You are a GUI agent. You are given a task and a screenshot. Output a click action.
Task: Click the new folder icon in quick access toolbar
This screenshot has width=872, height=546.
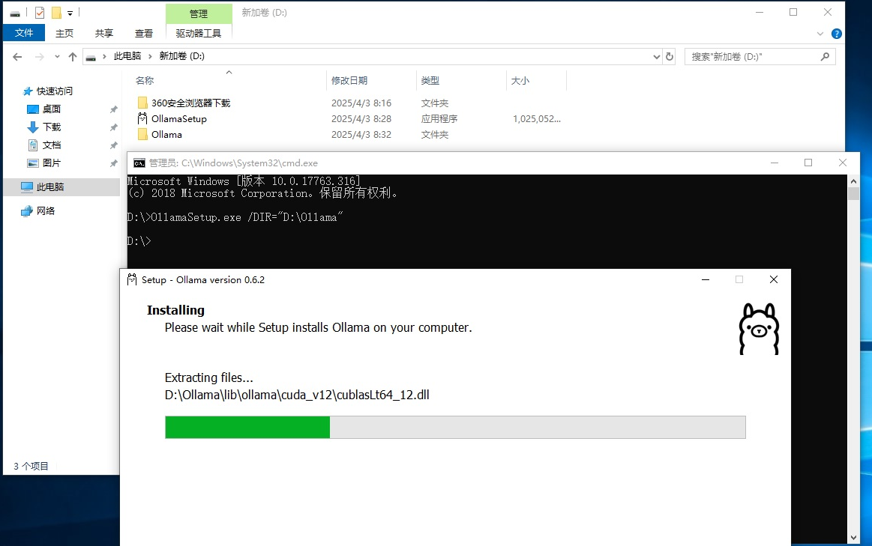point(55,13)
